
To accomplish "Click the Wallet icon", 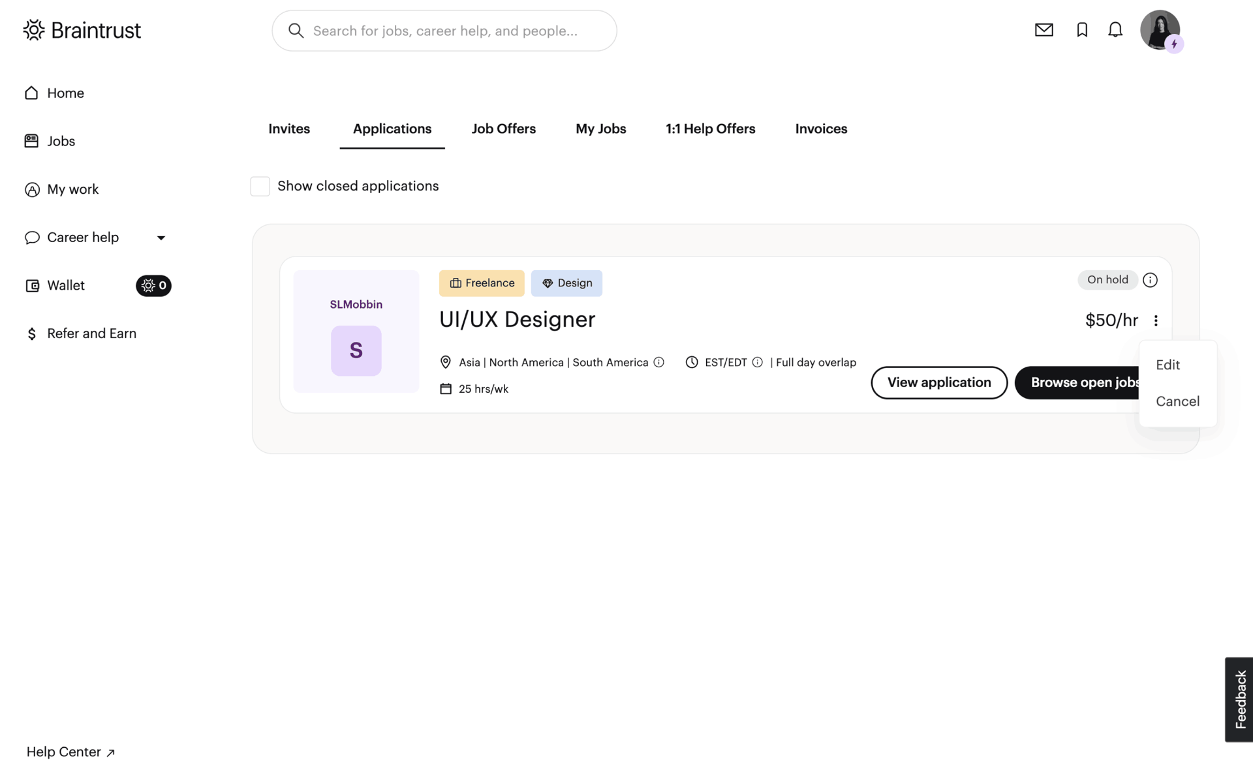I will click(x=32, y=286).
